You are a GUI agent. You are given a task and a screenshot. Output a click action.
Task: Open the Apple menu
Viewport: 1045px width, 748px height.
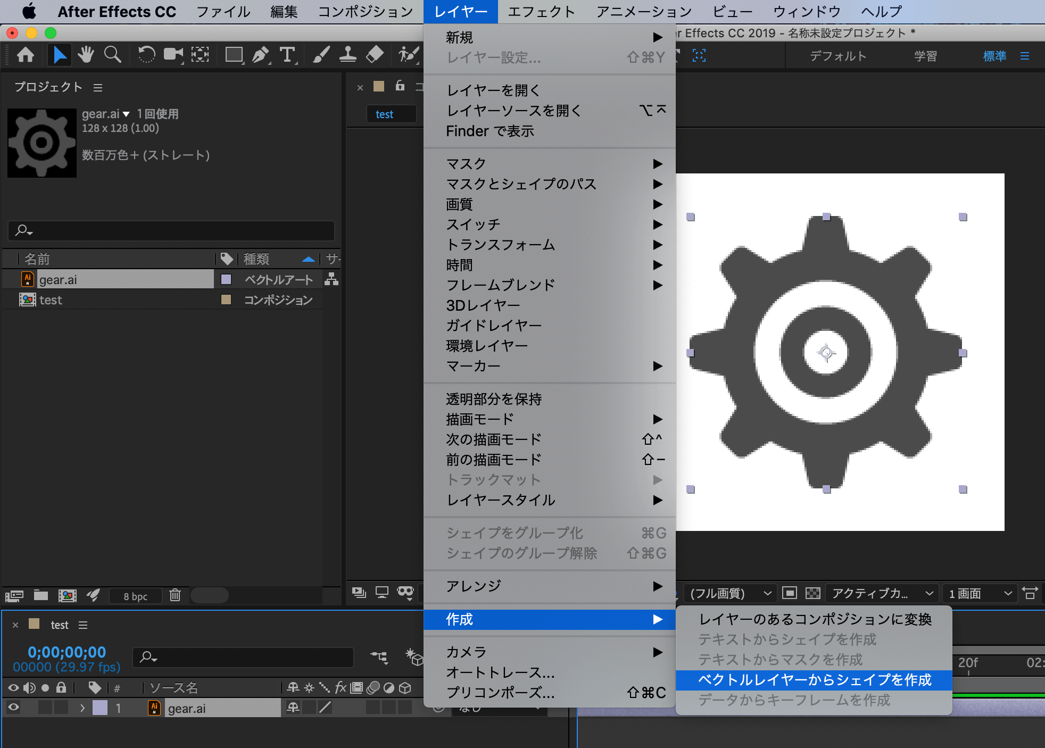pos(29,11)
